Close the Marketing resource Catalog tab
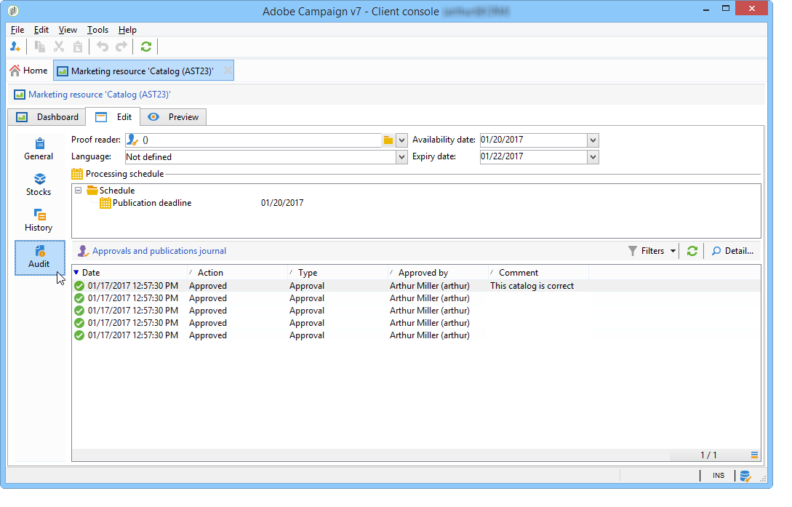The image size is (792, 507). point(228,71)
